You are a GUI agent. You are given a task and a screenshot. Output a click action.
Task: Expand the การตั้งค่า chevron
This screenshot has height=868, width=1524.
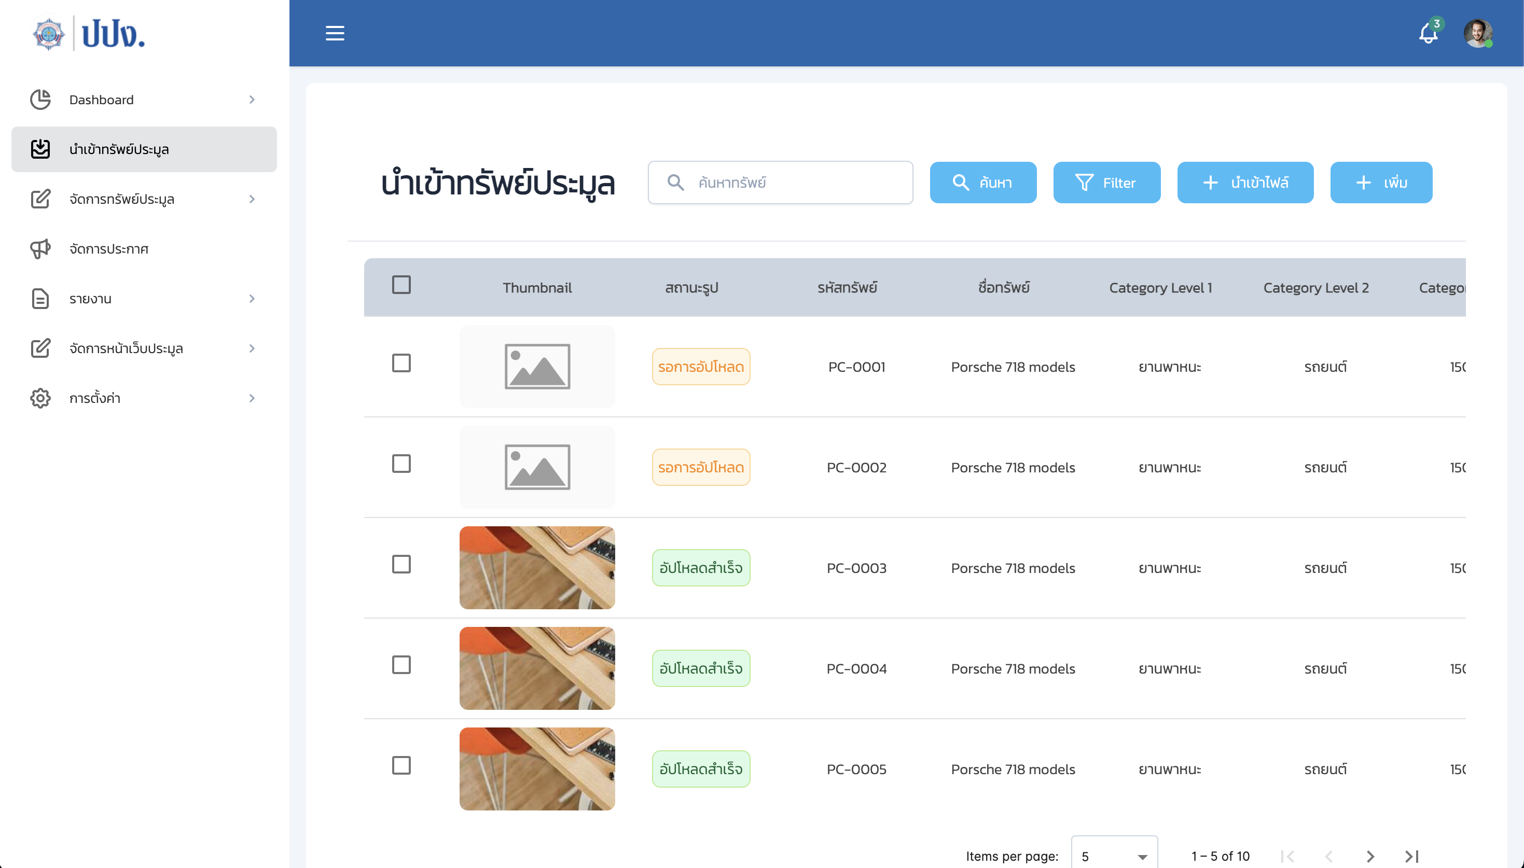pos(252,398)
